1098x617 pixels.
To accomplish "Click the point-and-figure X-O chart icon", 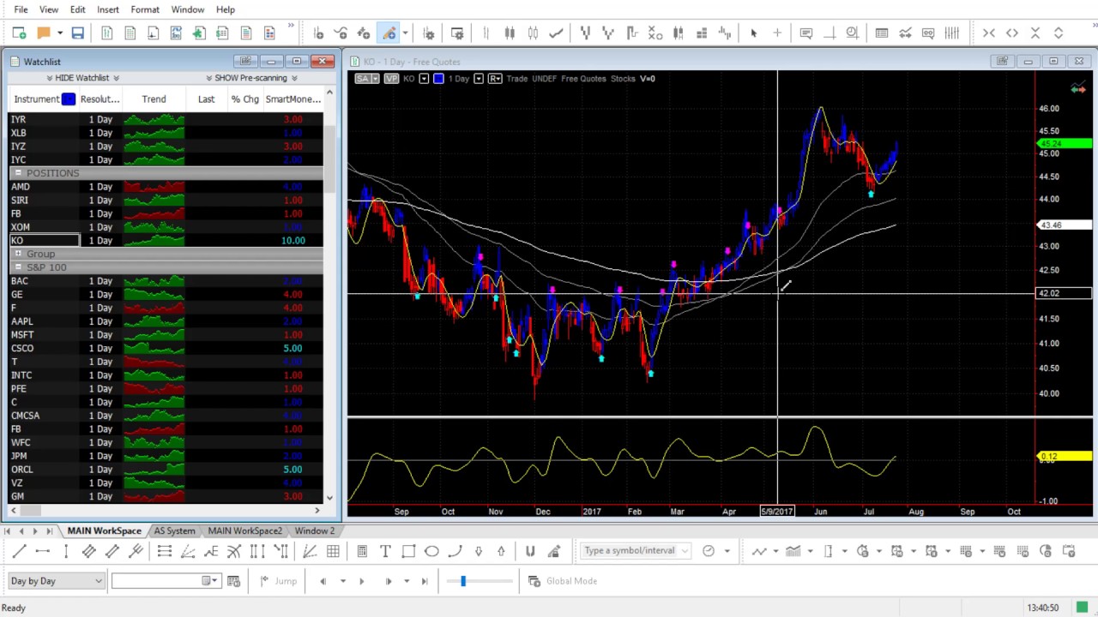I will tap(655, 33).
